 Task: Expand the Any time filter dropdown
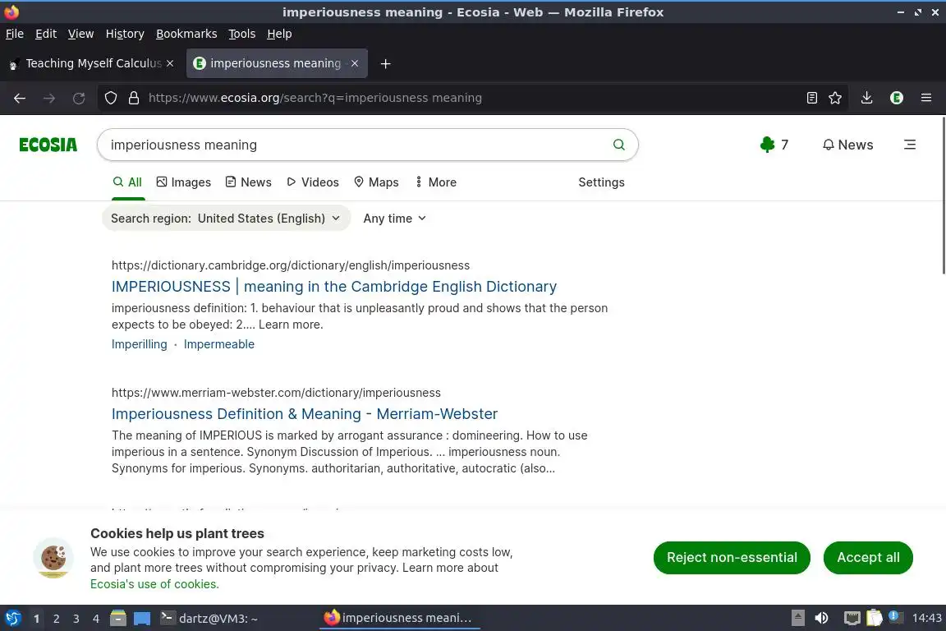point(394,219)
